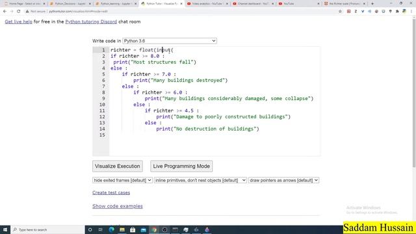Click line 1 with float(input(
Image resolution: width=416 pixels, height=234 pixels.
[142, 50]
